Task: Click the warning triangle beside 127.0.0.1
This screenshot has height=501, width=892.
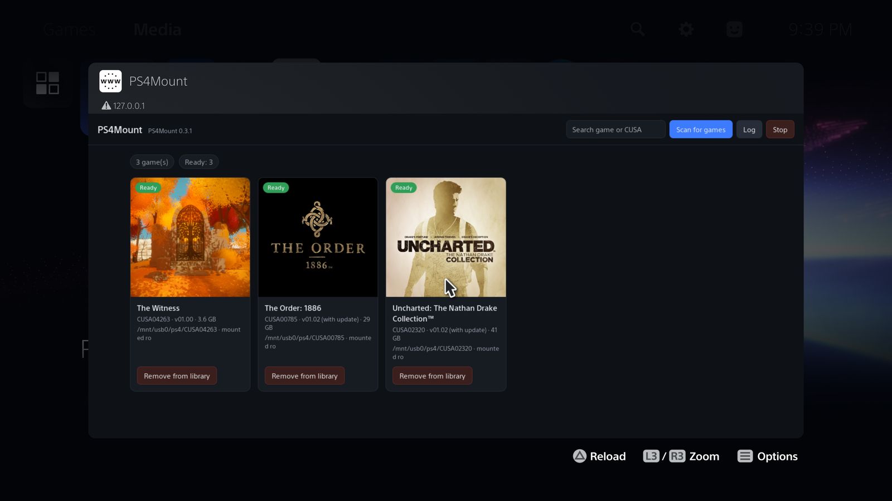Action: 106,105
